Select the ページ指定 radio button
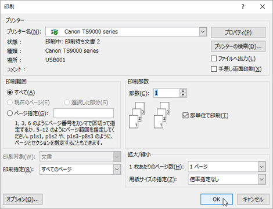Screen dimensions: 273x209 point(10,113)
